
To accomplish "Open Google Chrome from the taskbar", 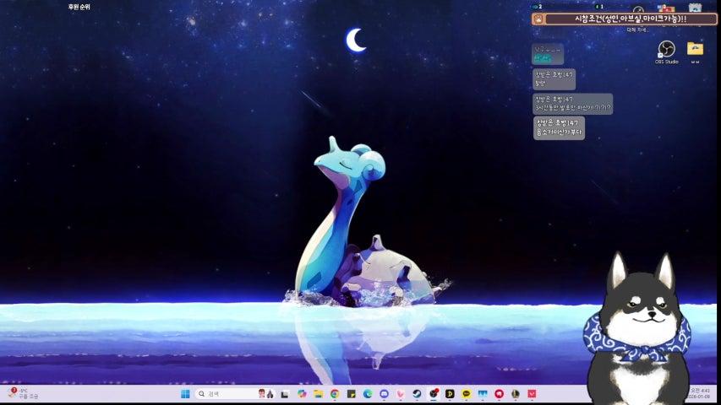I will tap(335, 394).
